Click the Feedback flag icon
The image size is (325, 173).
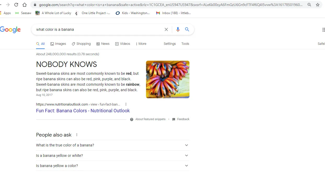click(174, 119)
